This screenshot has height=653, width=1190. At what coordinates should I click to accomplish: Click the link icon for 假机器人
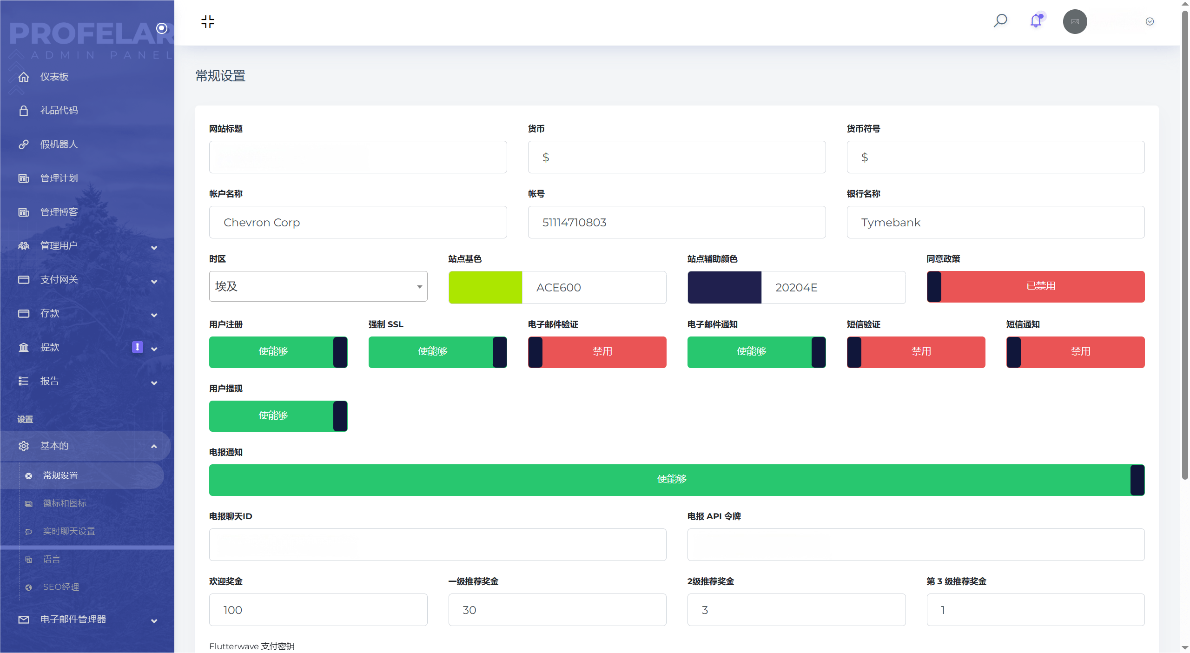(x=24, y=145)
